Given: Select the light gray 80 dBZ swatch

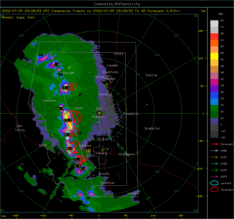Looking at the screenshot, I should (214, 24).
